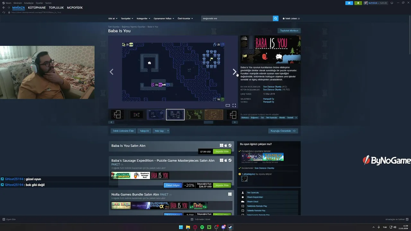Open the screenshot in fullscreen view
The height and width of the screenshot is (231, 411).
pos(234,105)
